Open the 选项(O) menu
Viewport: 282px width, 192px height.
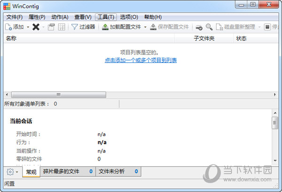(129, 17)
